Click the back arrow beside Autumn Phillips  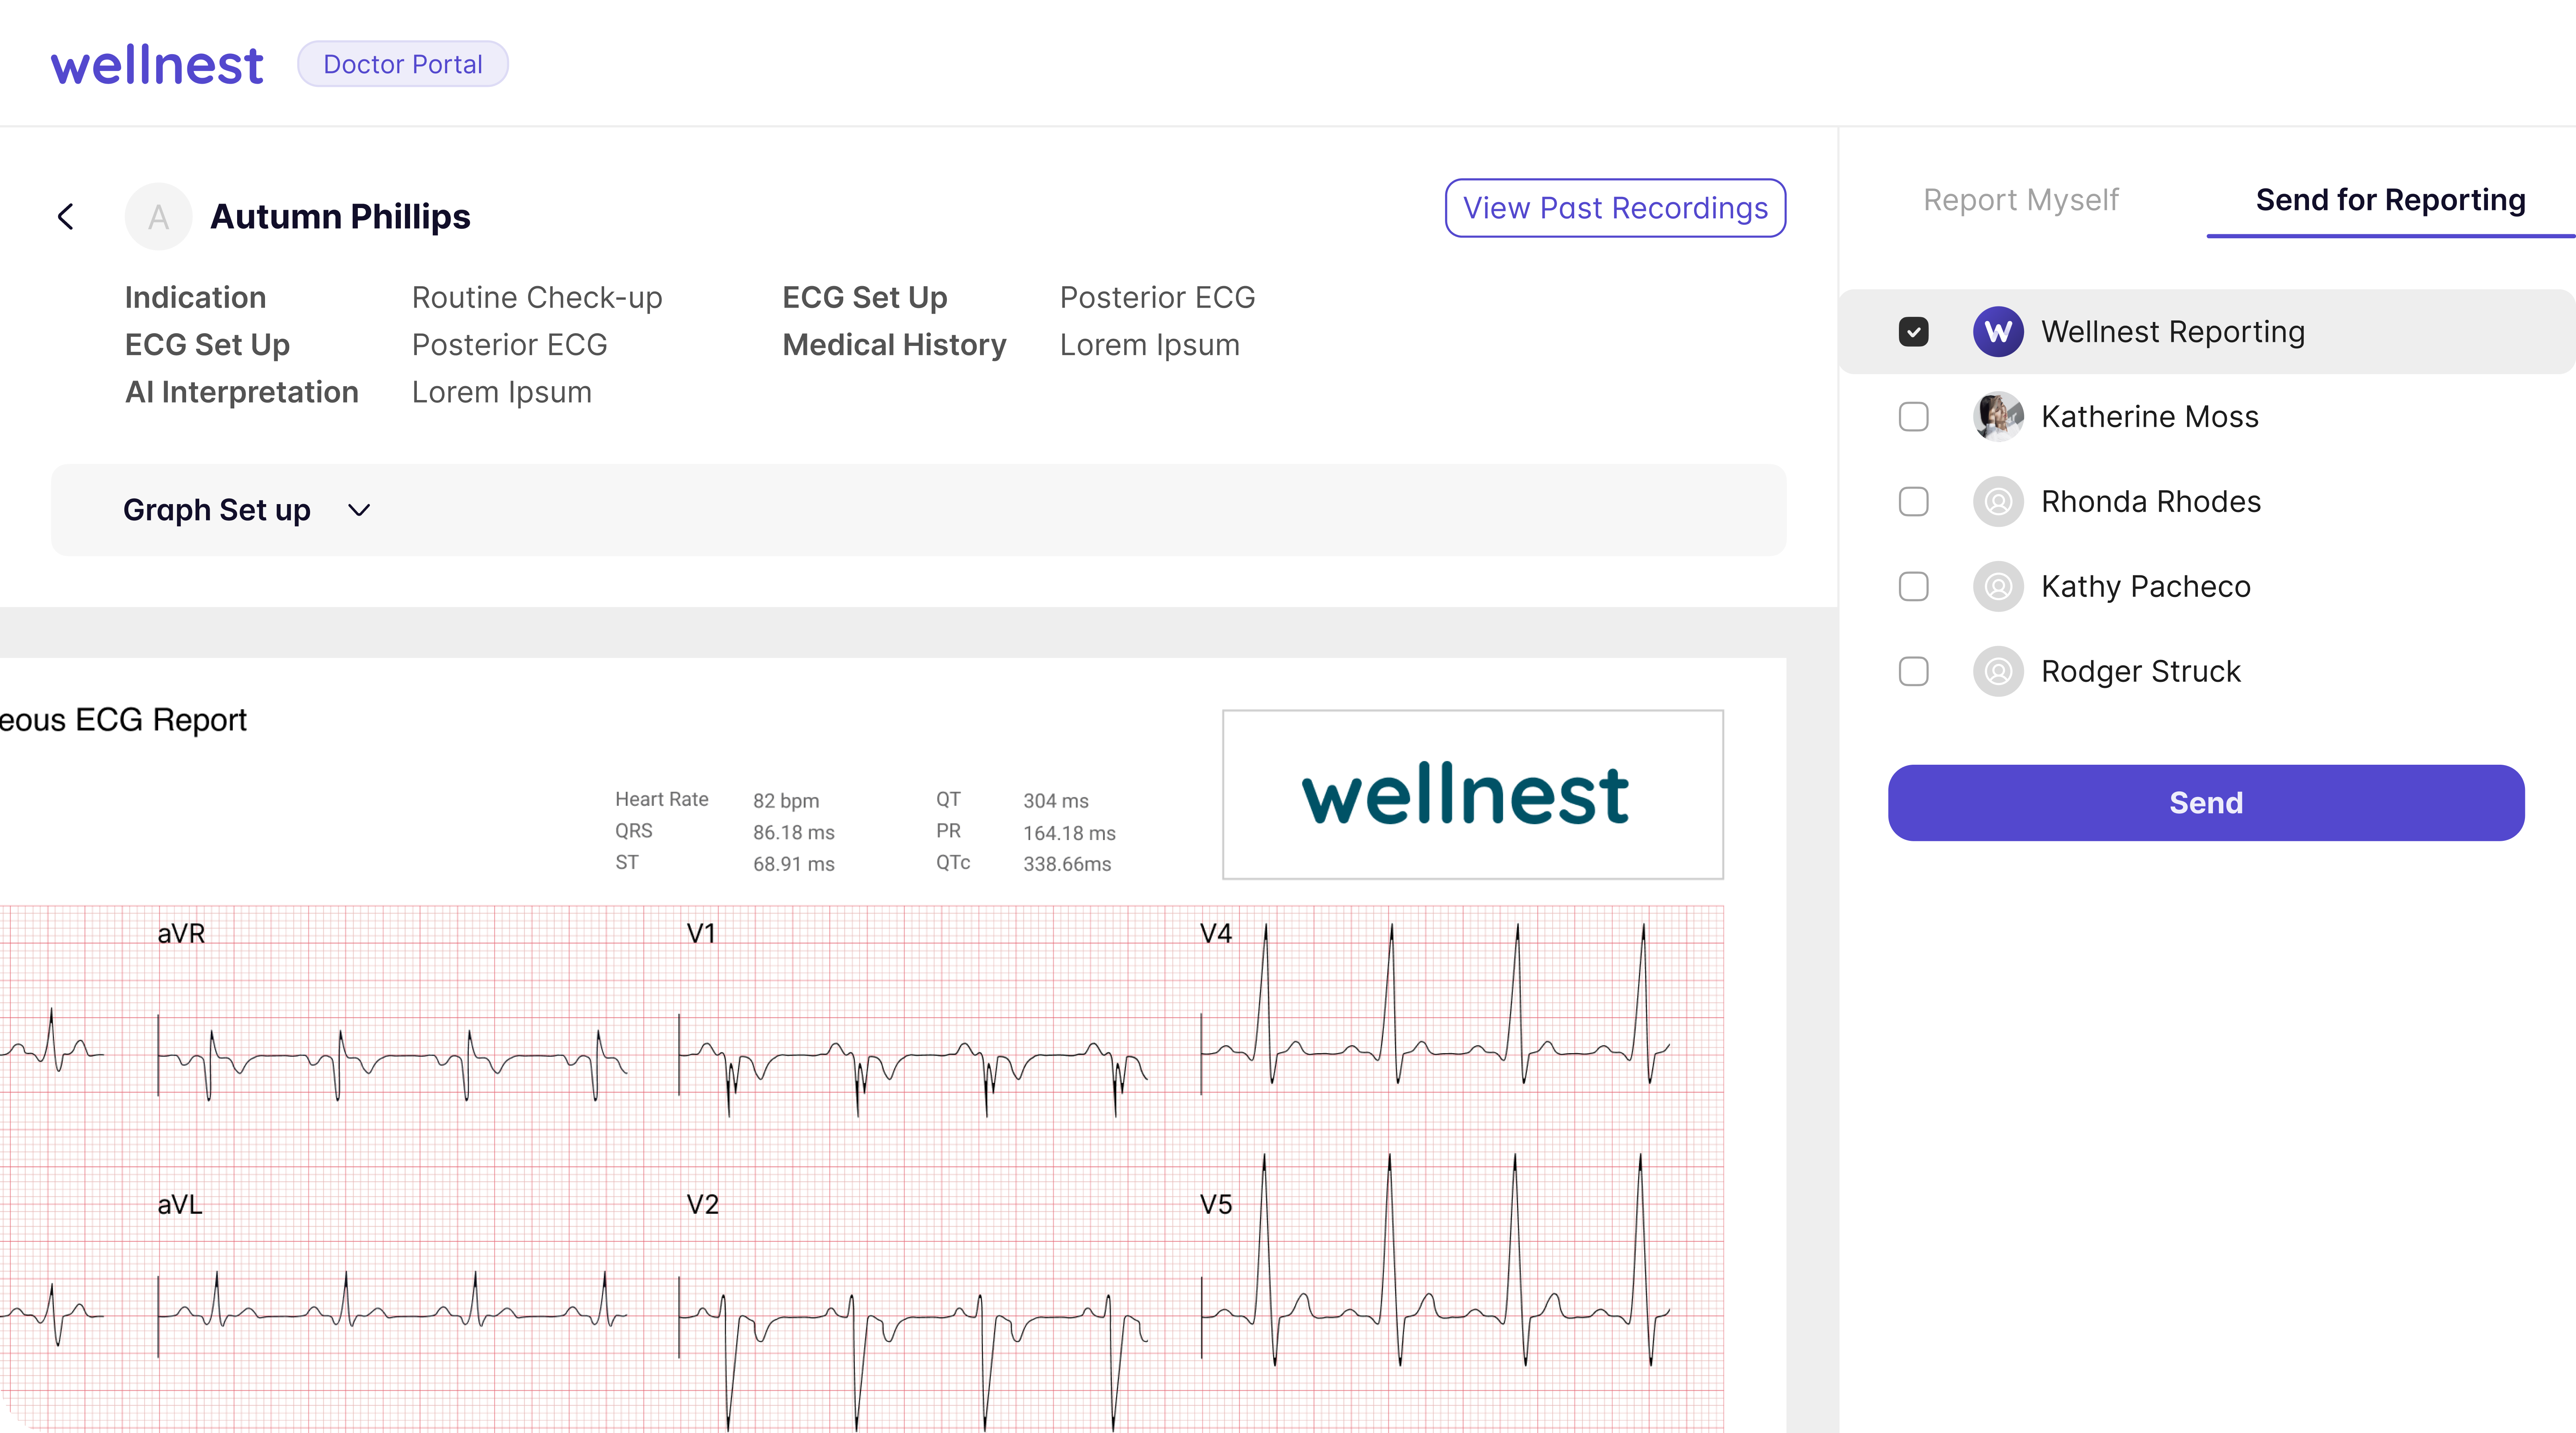click(66, 216)
